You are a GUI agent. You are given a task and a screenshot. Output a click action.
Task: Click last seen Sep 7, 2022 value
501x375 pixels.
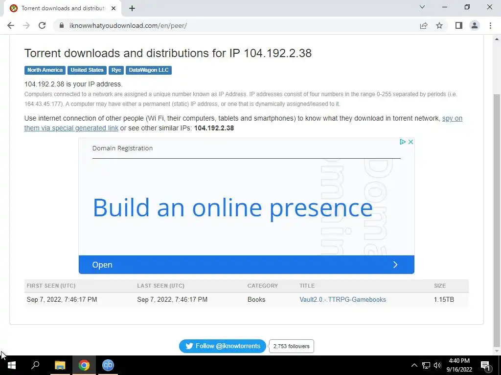(x=172, y=299)
